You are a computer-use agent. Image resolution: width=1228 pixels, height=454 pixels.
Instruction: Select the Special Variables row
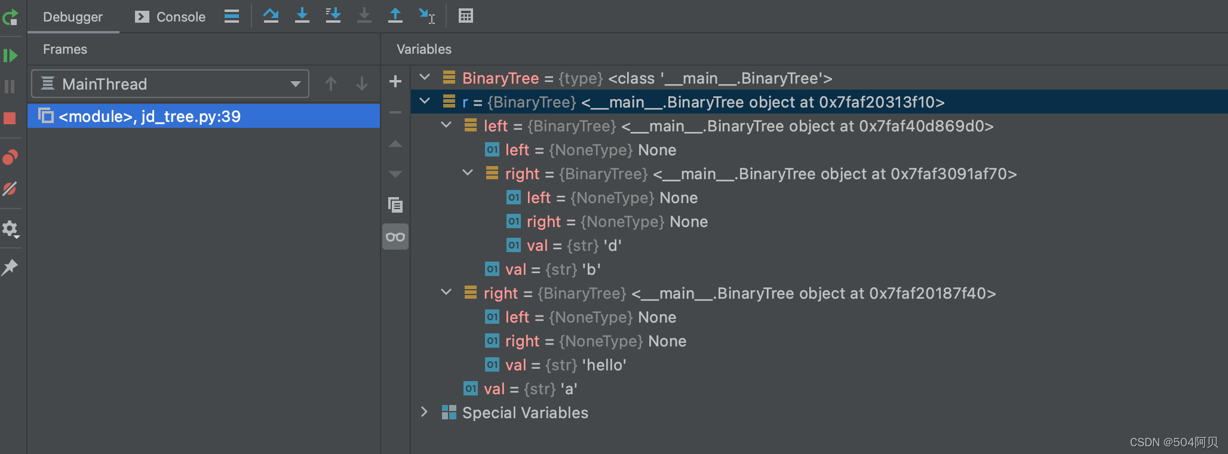coord(819,412)
